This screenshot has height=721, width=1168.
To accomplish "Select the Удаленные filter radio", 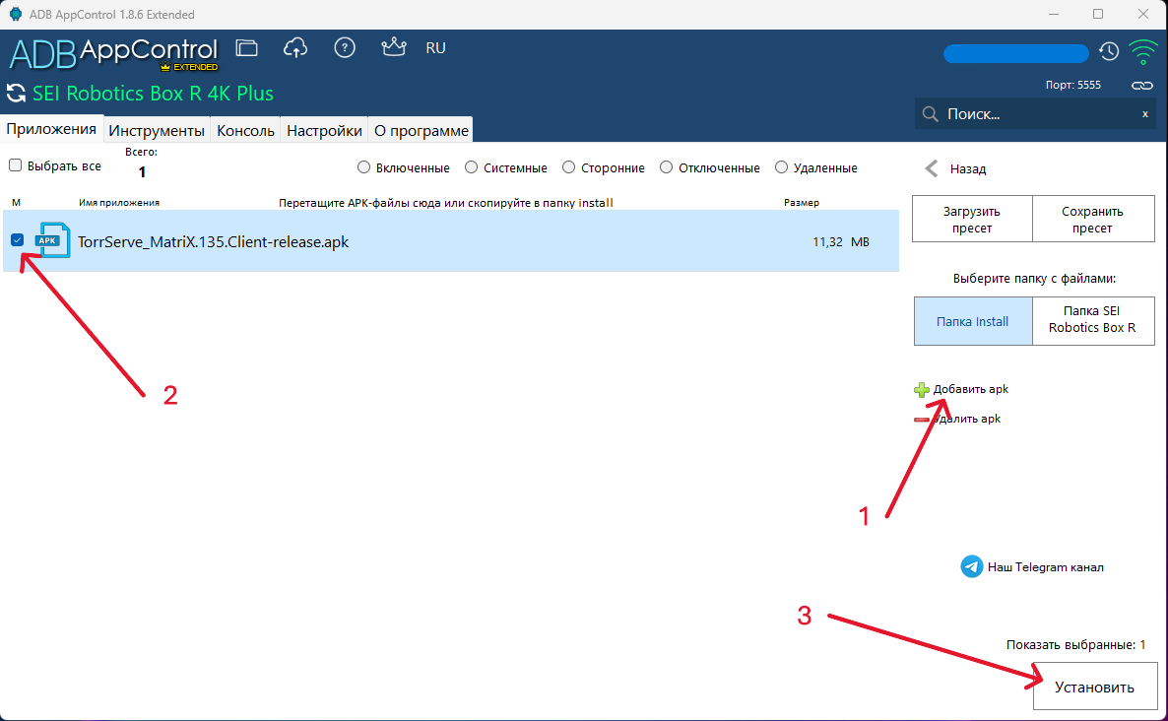I will tap(781, 167).
